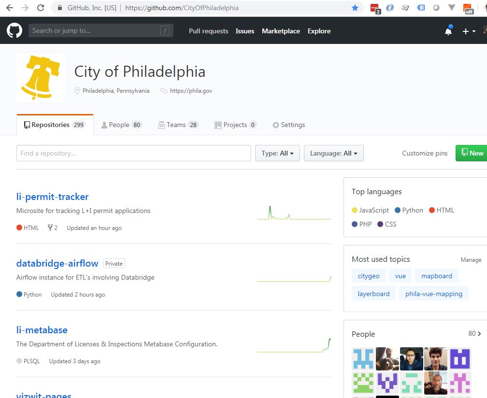Select the layerboard topic tag
This screenshot has width=487, height=398.
pyautogui.click(x=373, y=293)
